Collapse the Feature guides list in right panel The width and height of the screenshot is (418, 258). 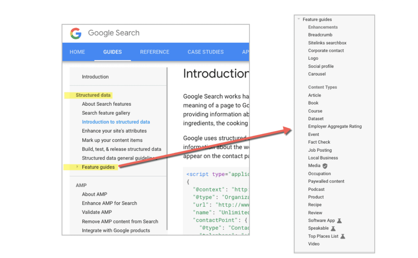coord(299,19)
